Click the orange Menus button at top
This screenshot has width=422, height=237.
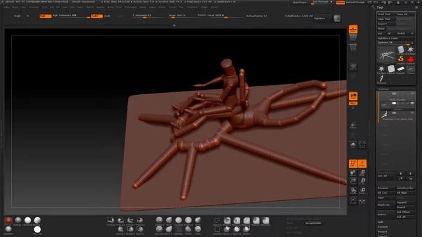click(340, 3)
